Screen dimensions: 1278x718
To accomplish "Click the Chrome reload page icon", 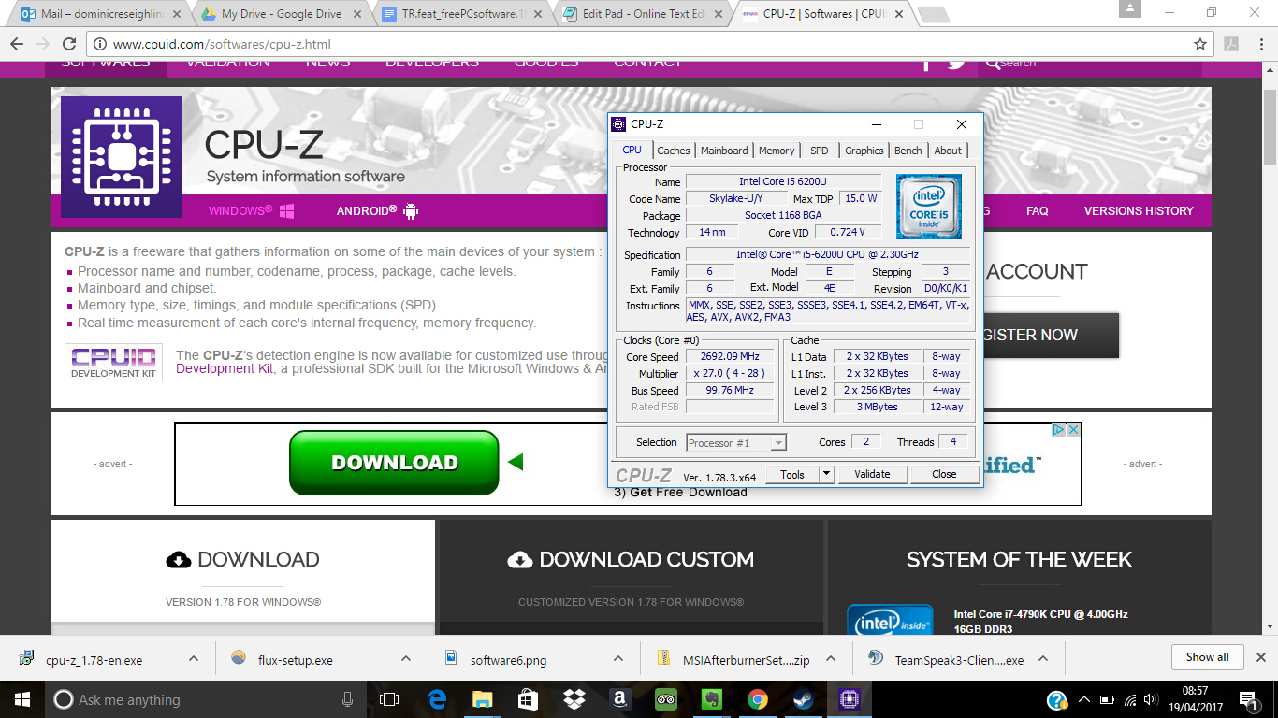I will (69, 44).
